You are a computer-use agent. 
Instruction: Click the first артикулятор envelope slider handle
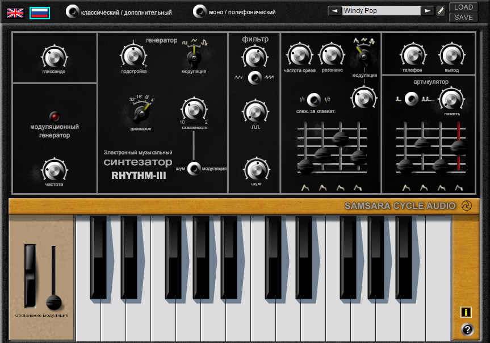tap(405, 166)
